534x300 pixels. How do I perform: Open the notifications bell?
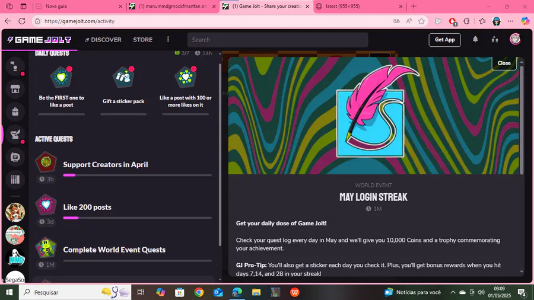click(x=475, y=40)
